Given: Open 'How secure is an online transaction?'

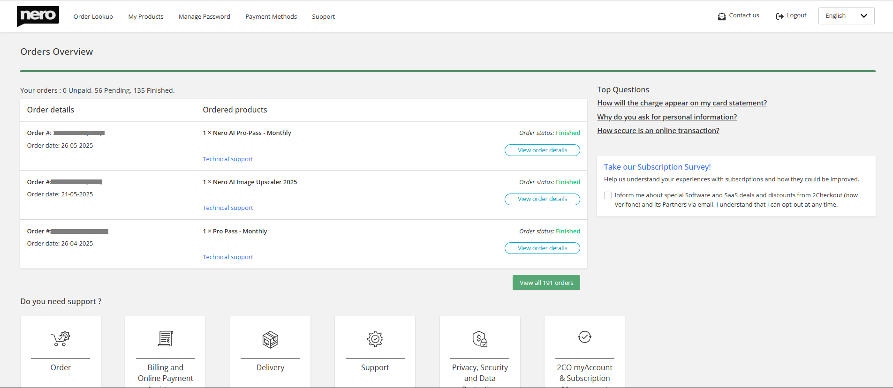Looking at the screenshot, I should click(x=658, y=131).
